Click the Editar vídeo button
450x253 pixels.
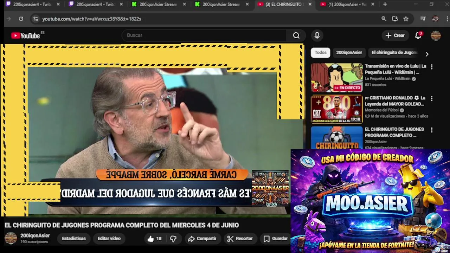pos(109,239)
